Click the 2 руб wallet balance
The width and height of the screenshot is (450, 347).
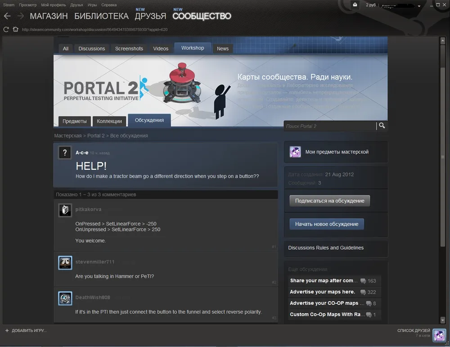point(370,5)
